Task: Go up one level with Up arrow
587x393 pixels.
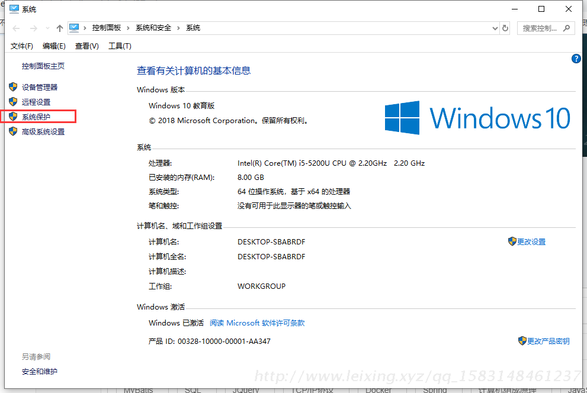Action: click(x=59, y=28)
